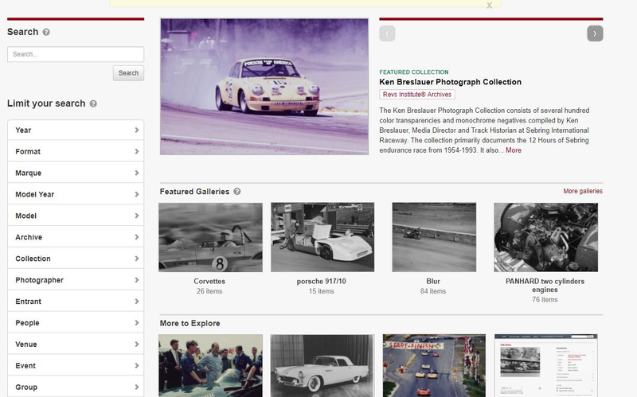This screenshot has height=397, width=637.
Task: Open the More galleries link
Action: (x=583, y=191)
